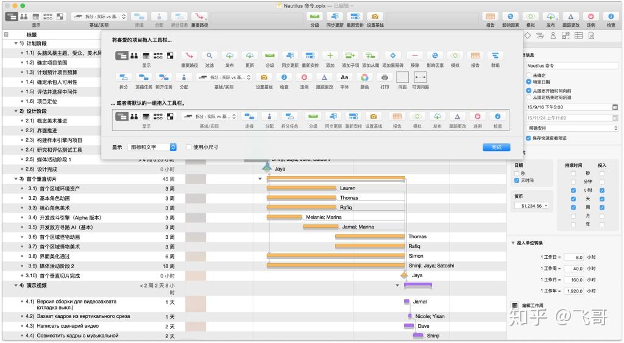Screen dimensions: 624x343
Task: Click 分级 icon in the main window toolbar
Action: [x=315, y=16]
